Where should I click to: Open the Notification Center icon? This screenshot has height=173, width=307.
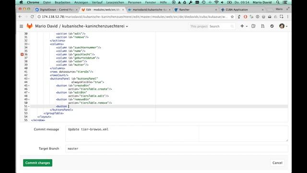tap(285, 2)
